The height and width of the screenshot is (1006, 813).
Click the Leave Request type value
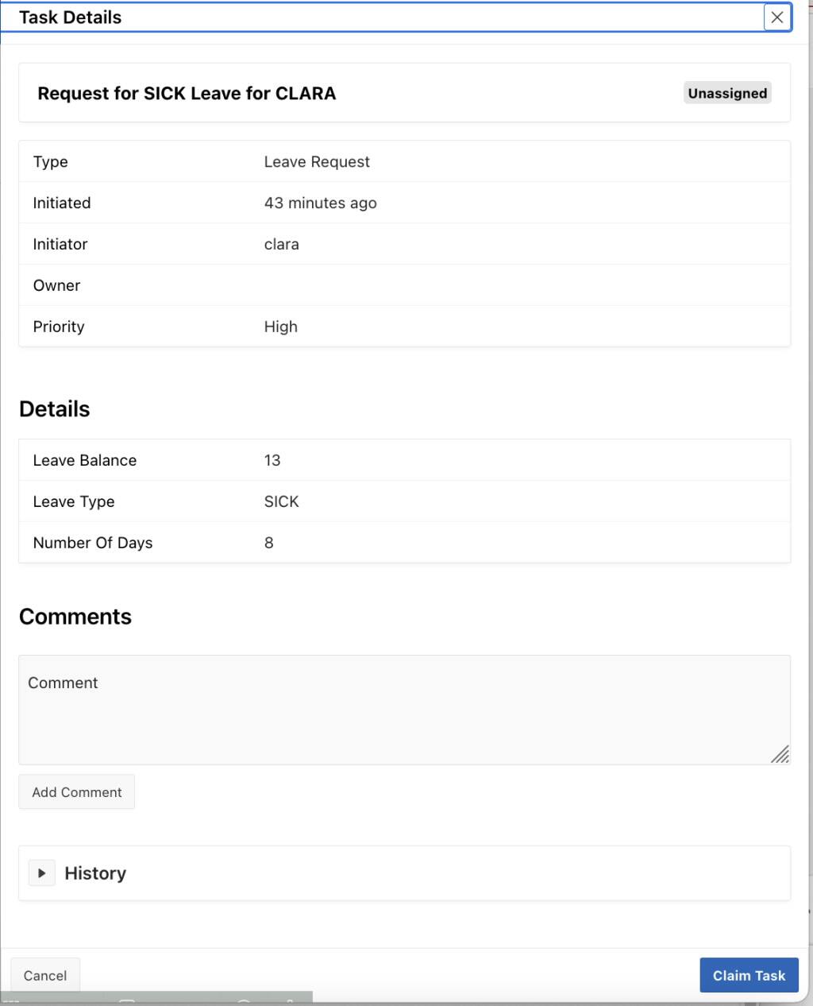tap(317, 161)
